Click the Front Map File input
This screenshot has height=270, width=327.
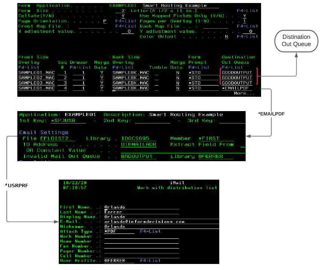(91, 26)
